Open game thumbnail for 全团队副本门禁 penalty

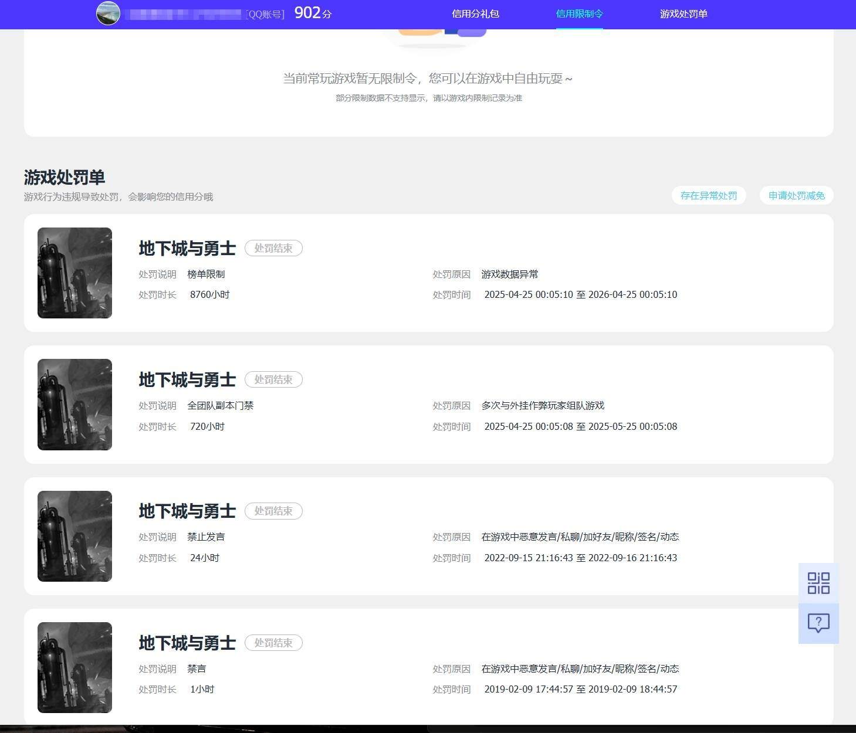[75, 405]
